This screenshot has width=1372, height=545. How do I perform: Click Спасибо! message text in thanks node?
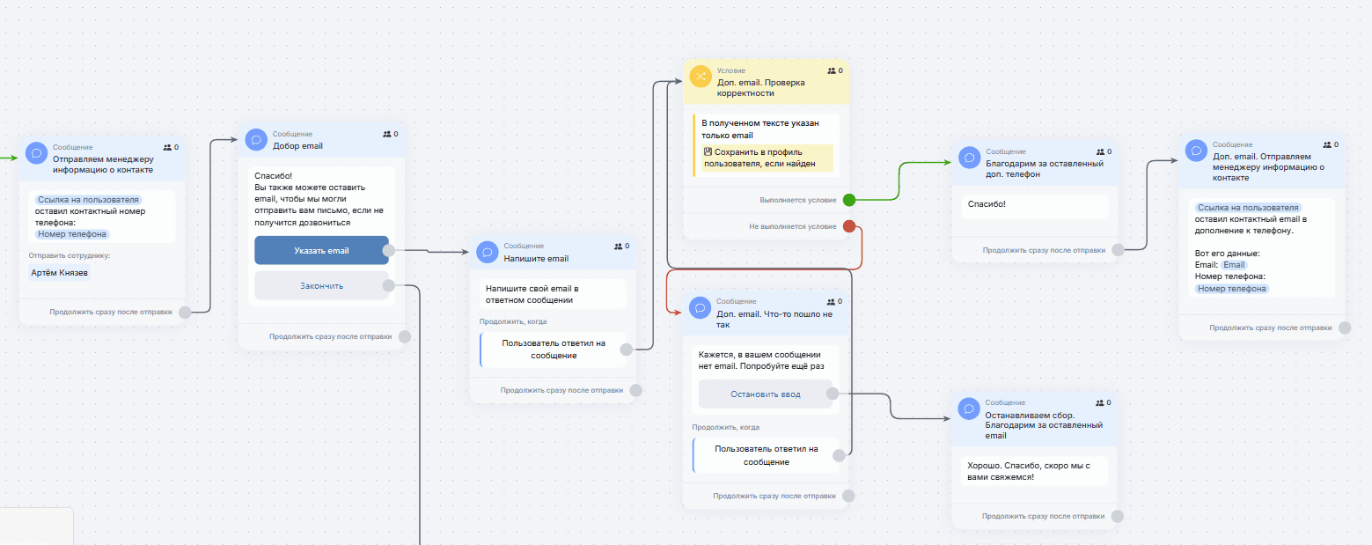[x=987, y=204]
